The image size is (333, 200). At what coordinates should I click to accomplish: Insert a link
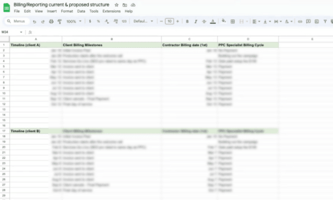coord(300,22)
